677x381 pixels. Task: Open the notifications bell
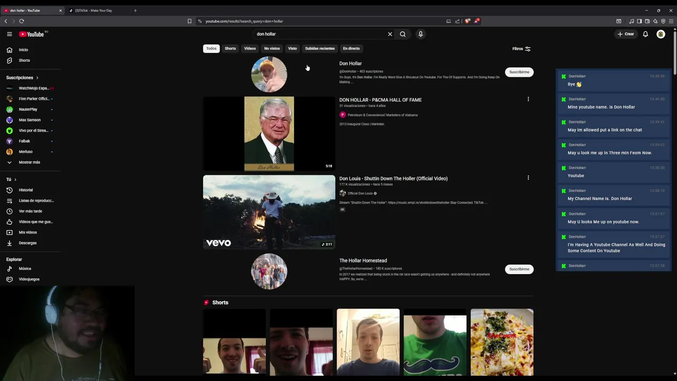coord(645,34)
